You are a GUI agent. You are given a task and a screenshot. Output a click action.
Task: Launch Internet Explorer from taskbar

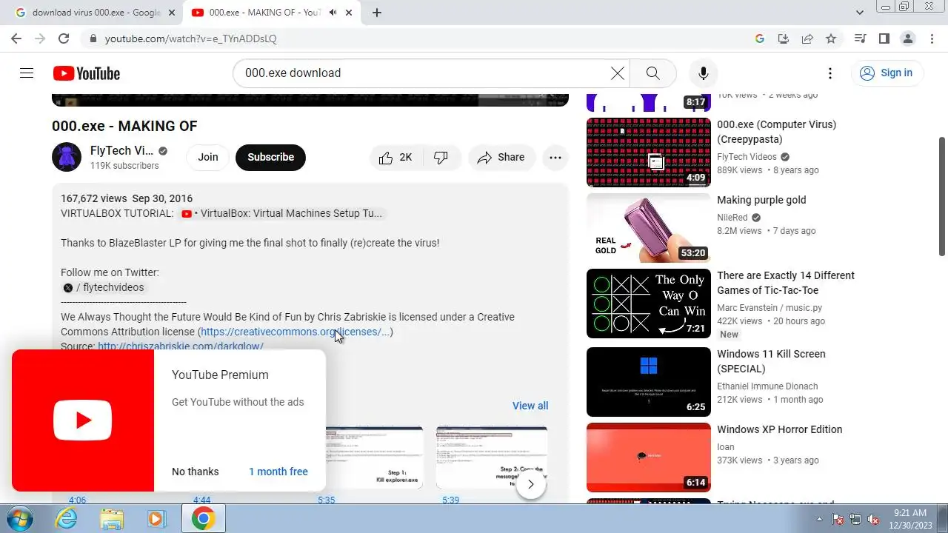67,518
